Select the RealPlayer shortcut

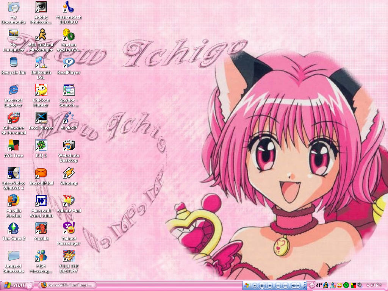tap(69, 66)
